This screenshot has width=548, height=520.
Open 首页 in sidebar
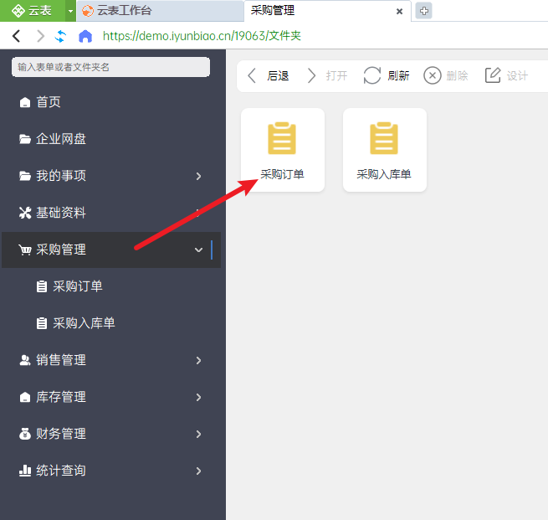110,102
